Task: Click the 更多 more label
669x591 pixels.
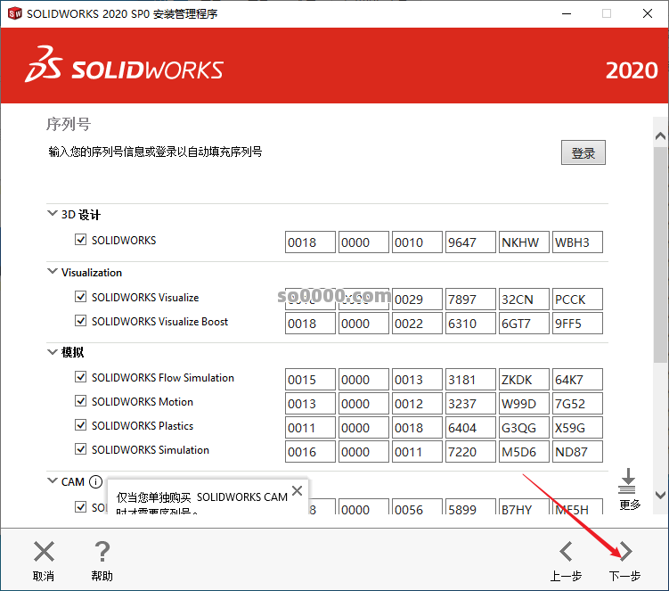Action: coord(630,505)
